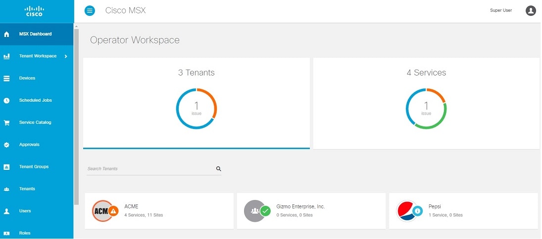The width and height of the screenshot is (542, 239).
Task: Select Tenant Groups menu item
Action: pos(37,166)
